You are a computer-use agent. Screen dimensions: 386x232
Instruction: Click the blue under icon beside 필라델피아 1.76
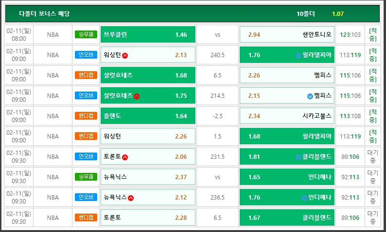click(298, 56)
